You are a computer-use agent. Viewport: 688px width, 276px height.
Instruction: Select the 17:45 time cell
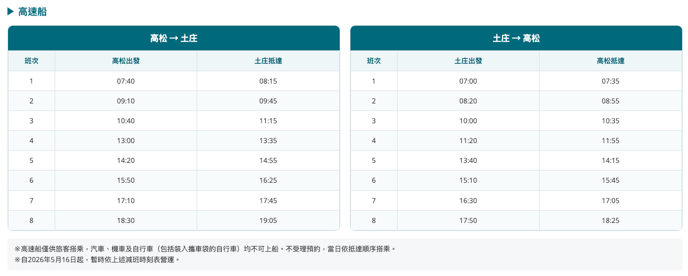[268, 200]
